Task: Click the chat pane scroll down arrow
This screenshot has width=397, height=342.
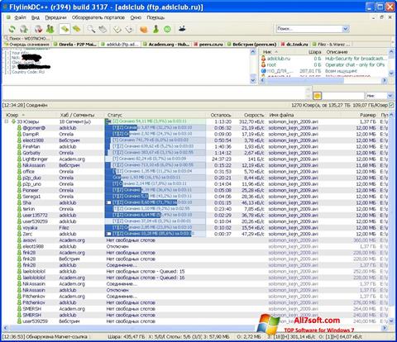Action: click(x=253, y=80)
